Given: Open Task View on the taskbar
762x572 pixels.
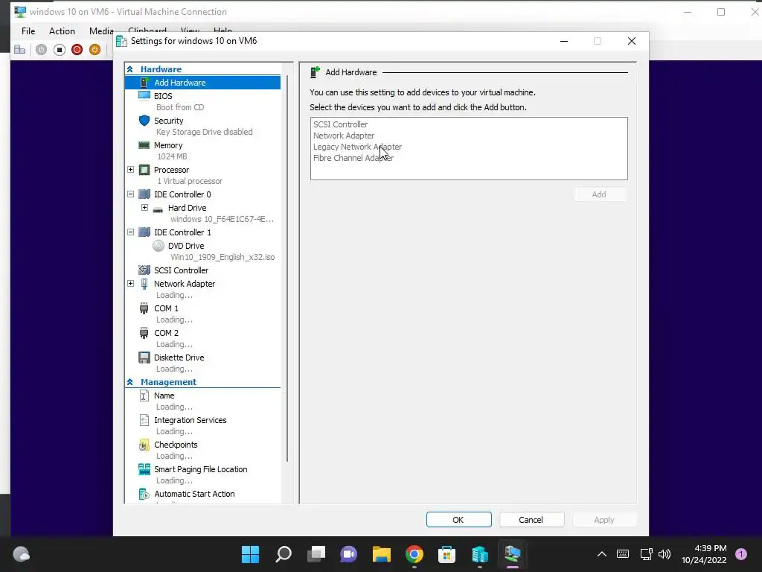Looking at the screenshot, I should pyautogui.click(x=316, y=554).
